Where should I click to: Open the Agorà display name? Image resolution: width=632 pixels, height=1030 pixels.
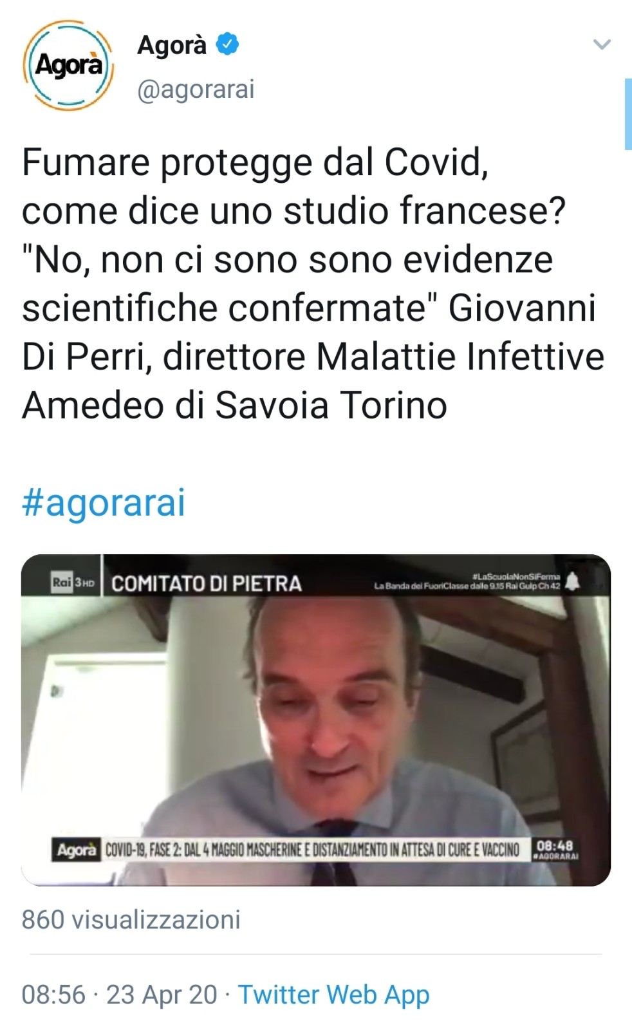click(x=171, y=44)
